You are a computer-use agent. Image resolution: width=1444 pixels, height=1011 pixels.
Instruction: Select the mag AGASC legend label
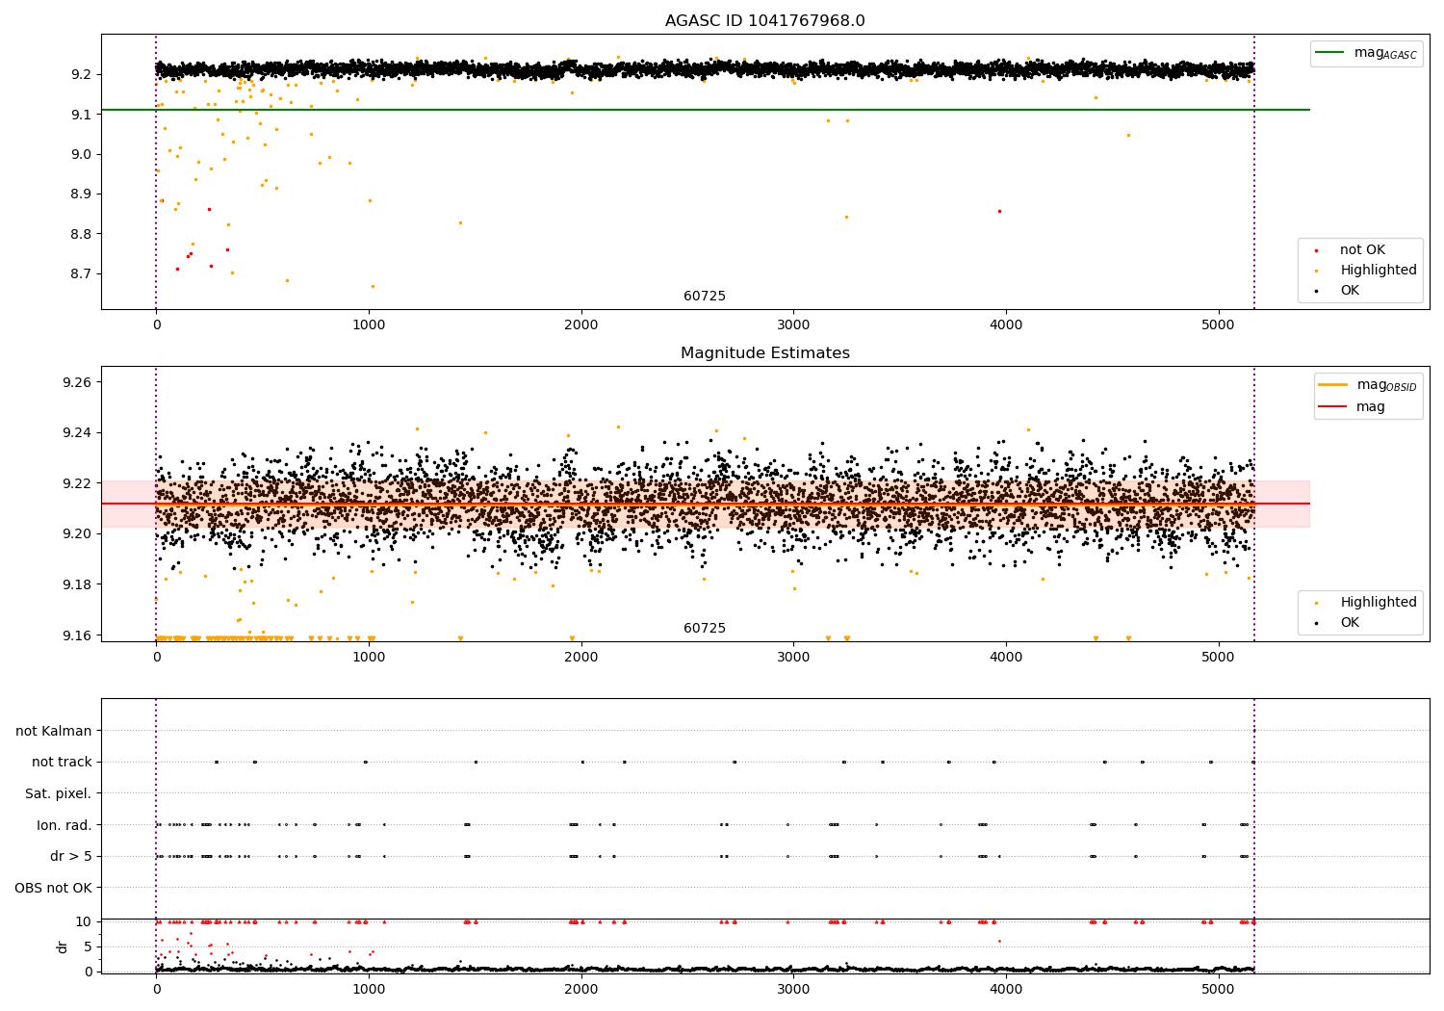click(x=1385, y=53)
